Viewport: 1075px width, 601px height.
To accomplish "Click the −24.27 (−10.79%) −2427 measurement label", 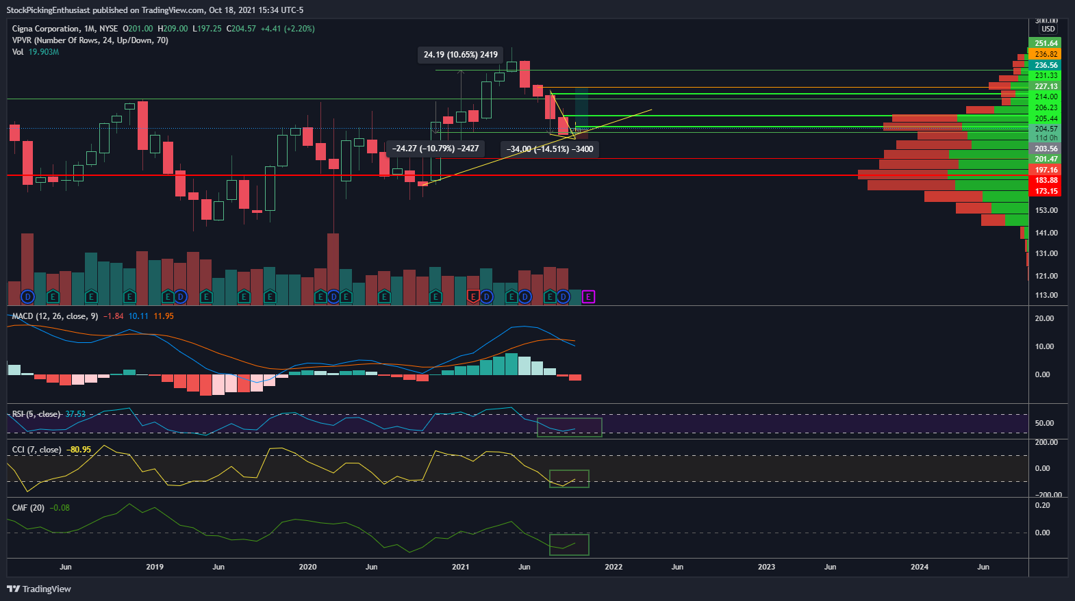I will (x=435, y=149).
